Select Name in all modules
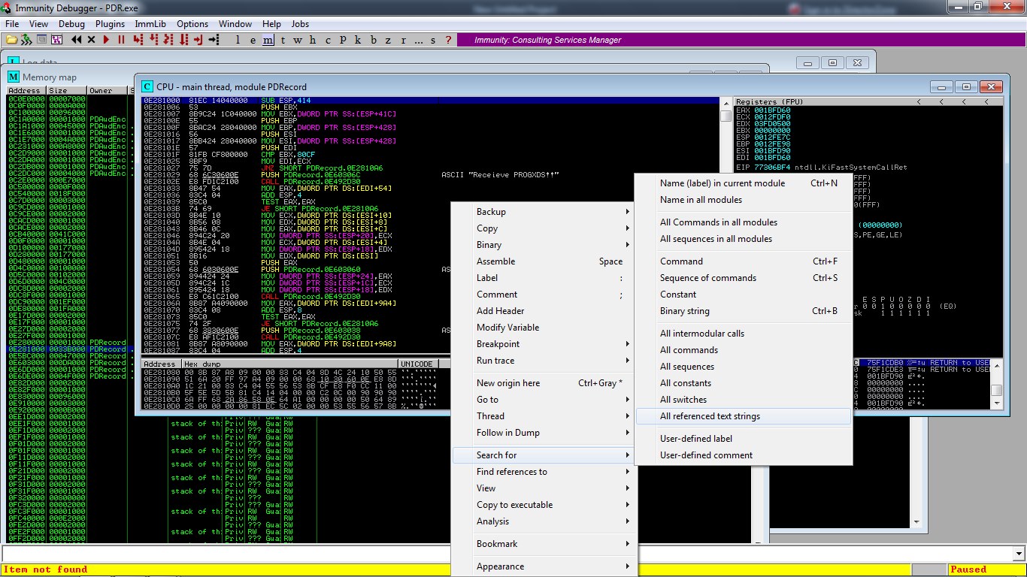The width and height of the screenshot is (1027, 577). [744, 200]
